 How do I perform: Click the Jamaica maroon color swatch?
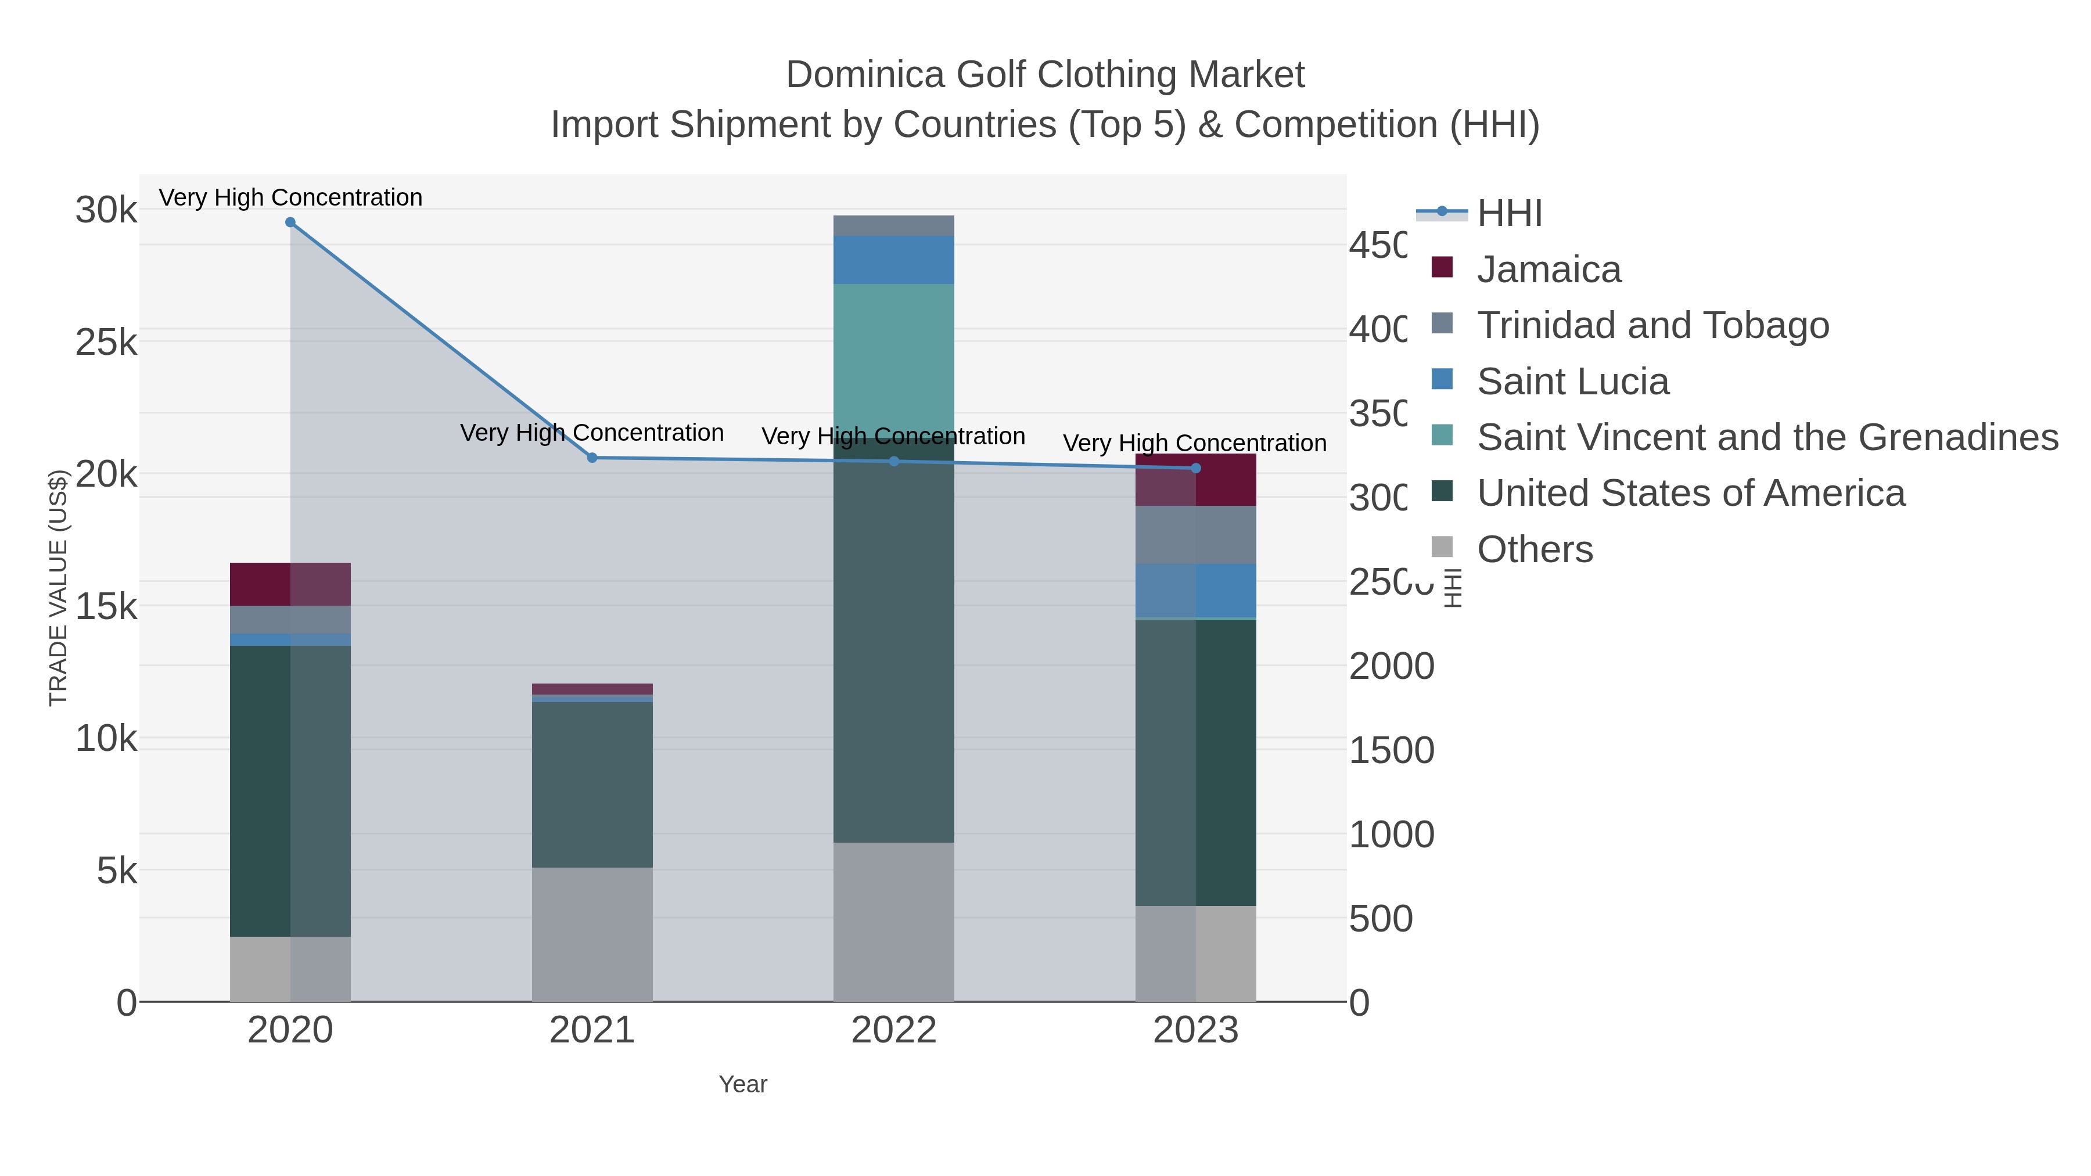(1442, 267)
